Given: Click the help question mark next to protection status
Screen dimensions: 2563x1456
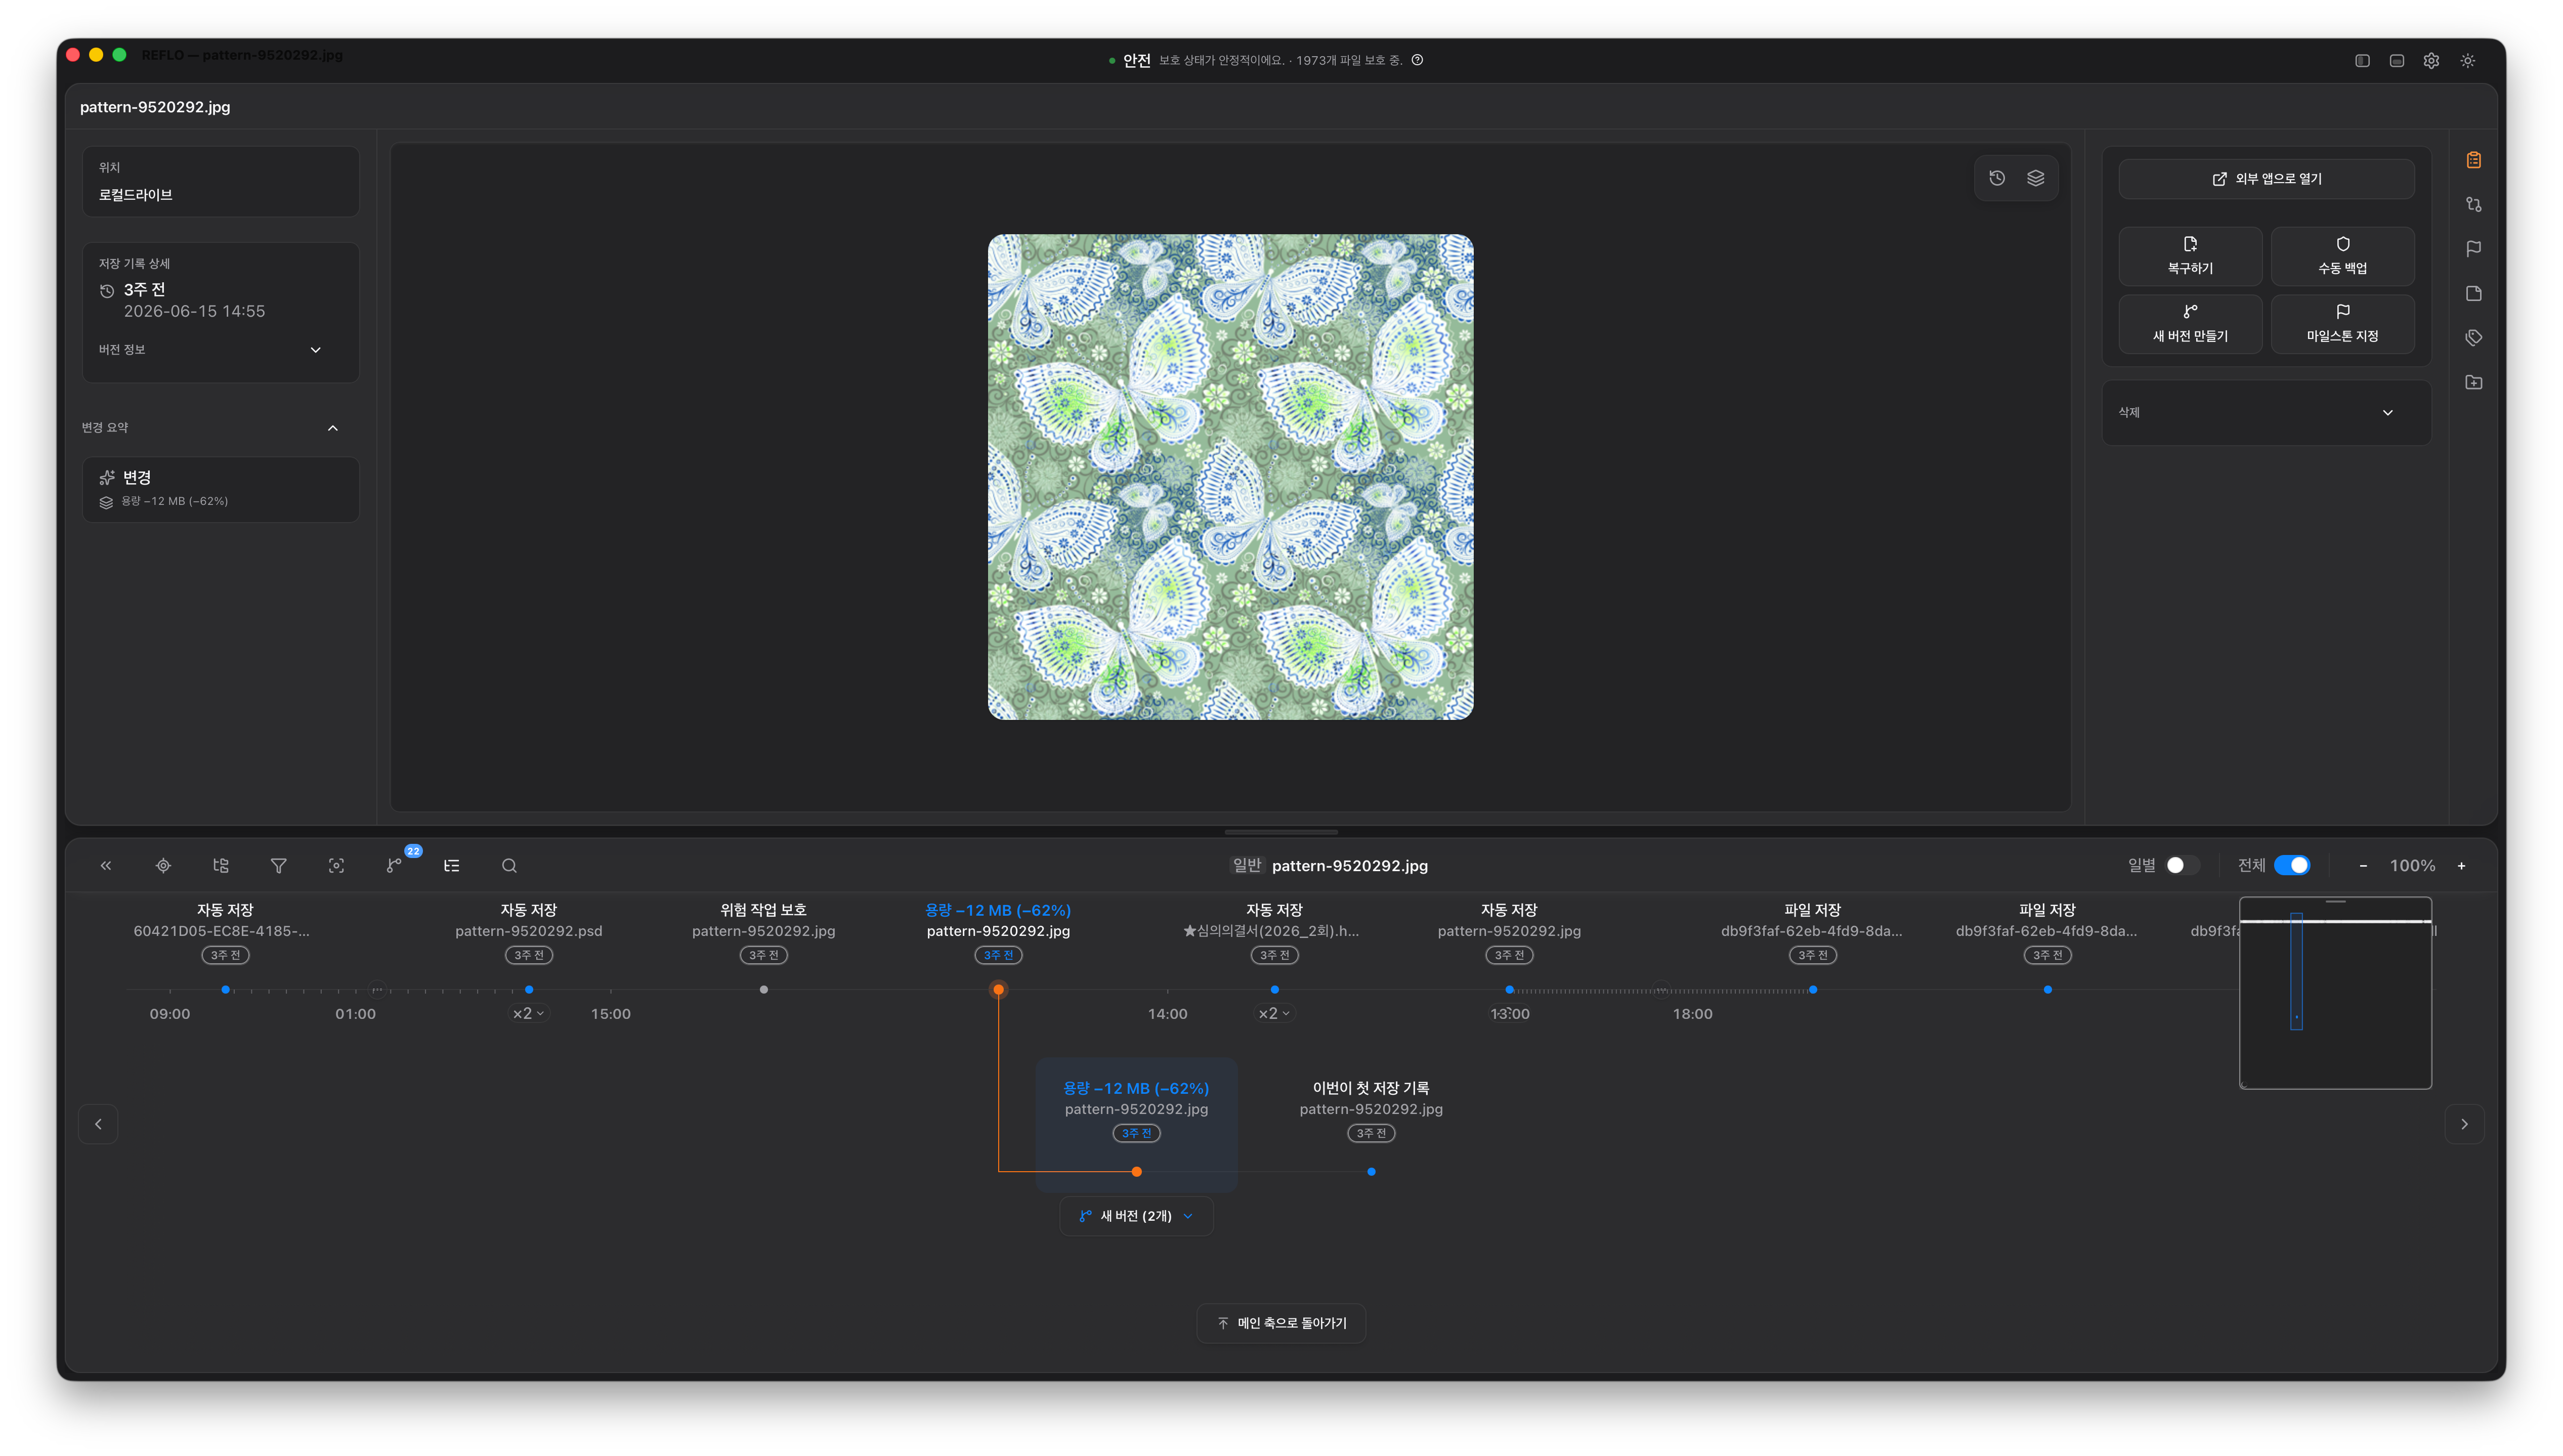Looking at the screenshot, I should click(1417, 60).
